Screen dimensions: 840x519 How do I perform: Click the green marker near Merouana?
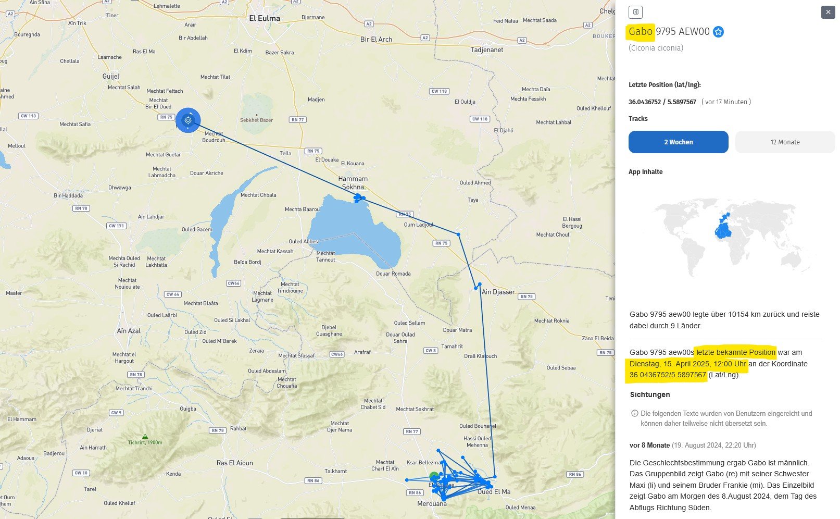click(x=434, y=476)
